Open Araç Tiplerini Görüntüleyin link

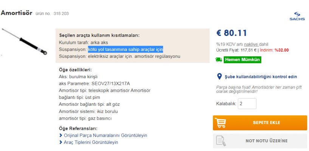91,142
